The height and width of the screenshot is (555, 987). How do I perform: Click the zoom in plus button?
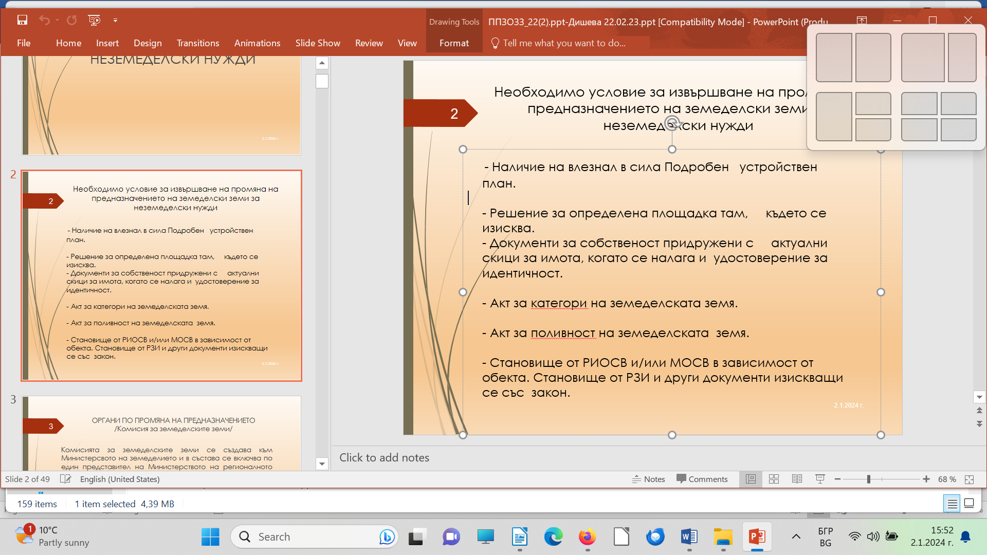pos(926,479)
